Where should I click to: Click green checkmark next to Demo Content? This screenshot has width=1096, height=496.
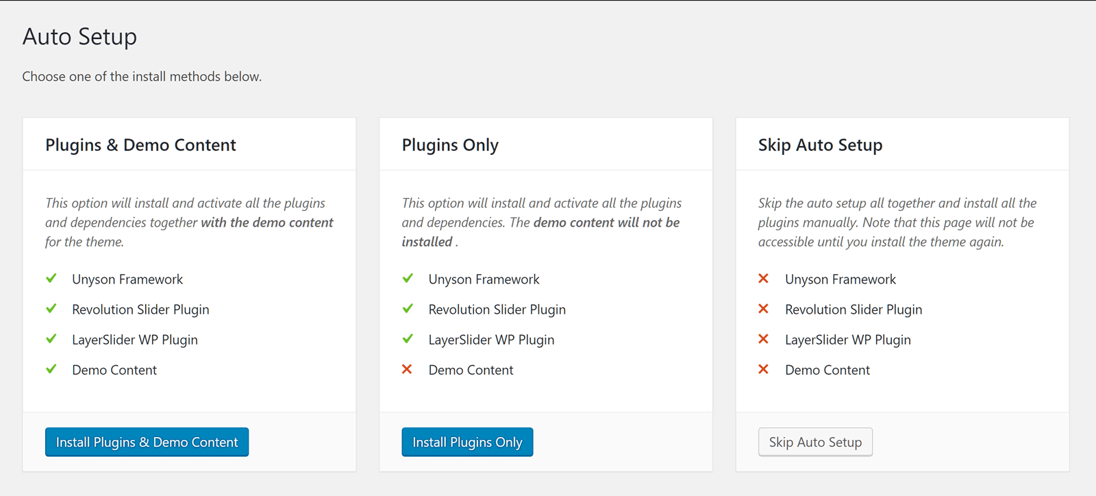[51, 369]
